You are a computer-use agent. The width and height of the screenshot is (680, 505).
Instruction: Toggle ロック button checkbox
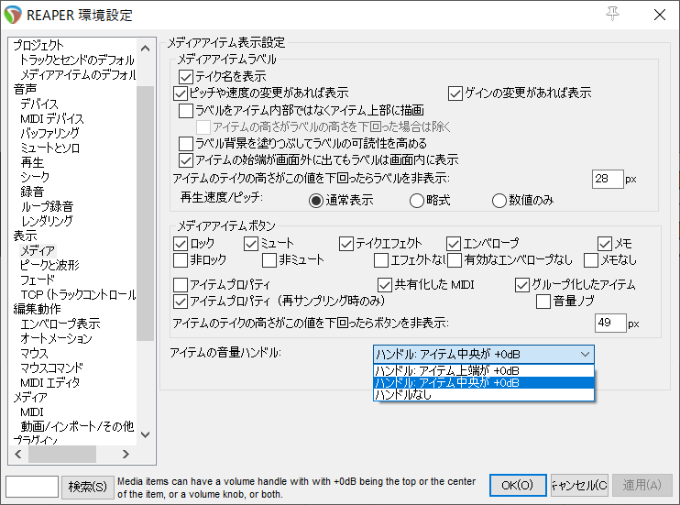pyautogui.click(x=180, y=244)
